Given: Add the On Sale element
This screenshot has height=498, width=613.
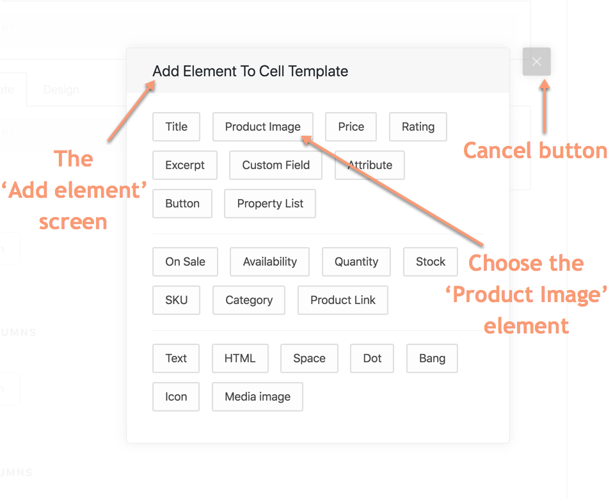Looking at the screenshot, I should coord(185,262).
